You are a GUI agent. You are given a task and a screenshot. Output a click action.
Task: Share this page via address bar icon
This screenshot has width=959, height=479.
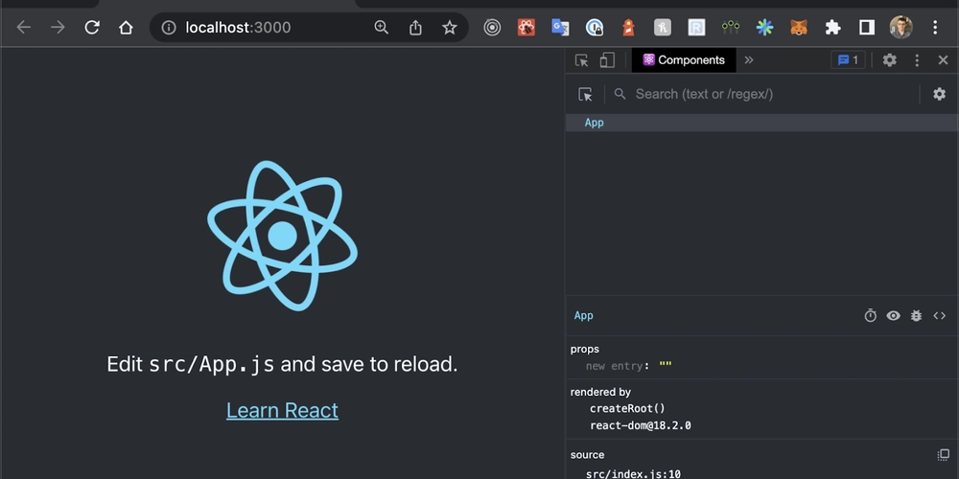point(415,28)
